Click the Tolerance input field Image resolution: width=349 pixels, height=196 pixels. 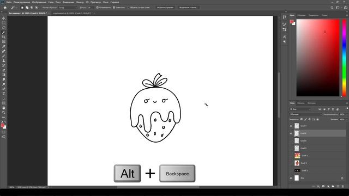click(x=91, y=8)
